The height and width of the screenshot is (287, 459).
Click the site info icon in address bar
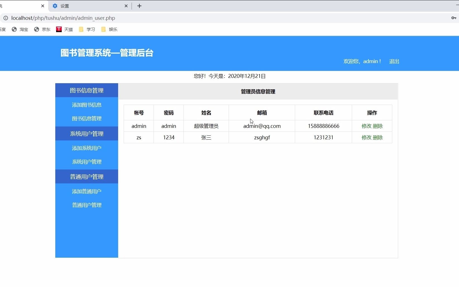tap(6, 18)
